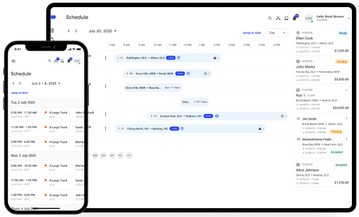Select the 8:00 AM - 10:00 AM phone entry

(46, 167)
